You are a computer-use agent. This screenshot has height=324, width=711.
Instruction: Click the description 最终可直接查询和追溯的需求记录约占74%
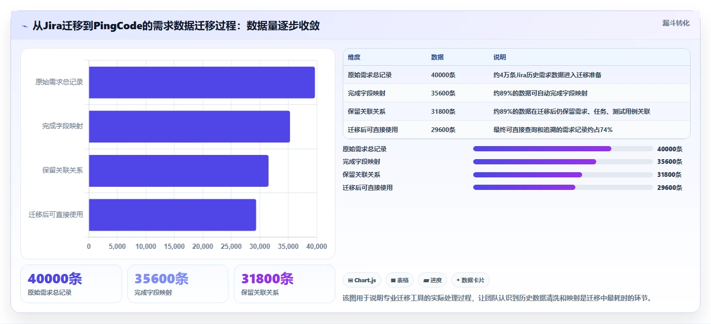tap(553, 130)
